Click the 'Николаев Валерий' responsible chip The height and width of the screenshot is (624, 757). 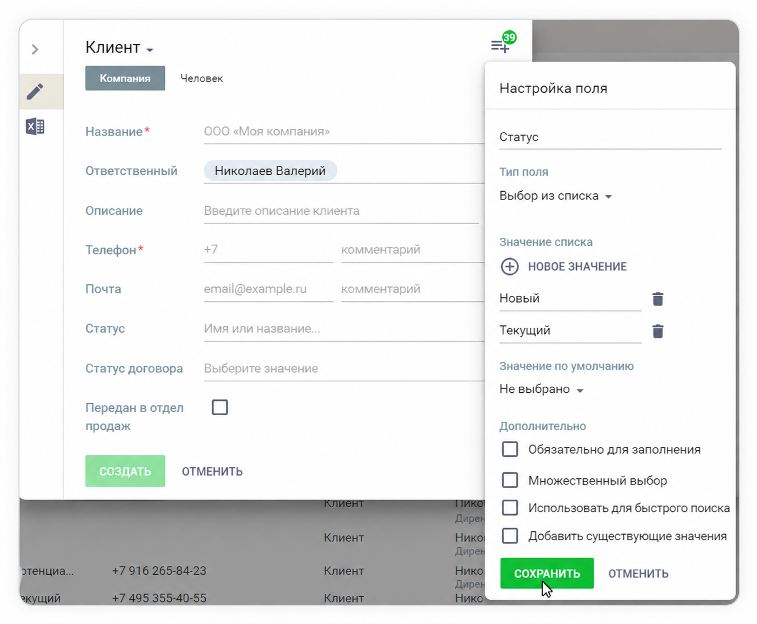(x=270, y=171)
